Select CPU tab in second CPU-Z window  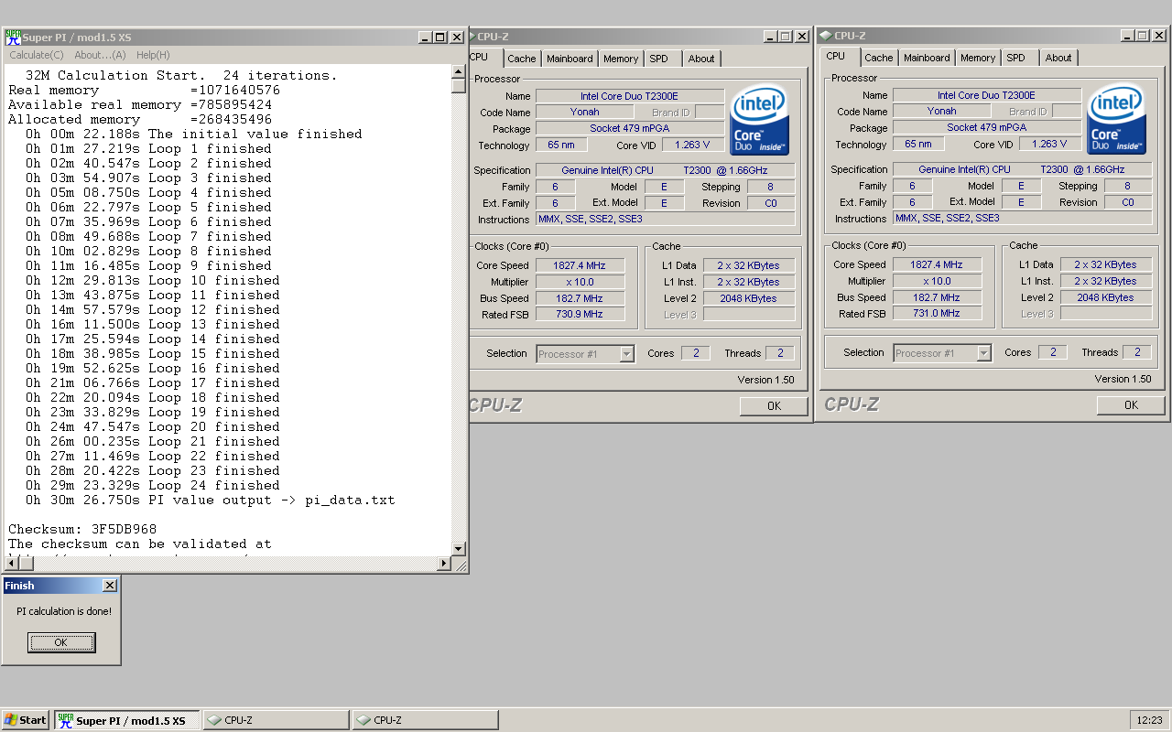pos(836,56)
